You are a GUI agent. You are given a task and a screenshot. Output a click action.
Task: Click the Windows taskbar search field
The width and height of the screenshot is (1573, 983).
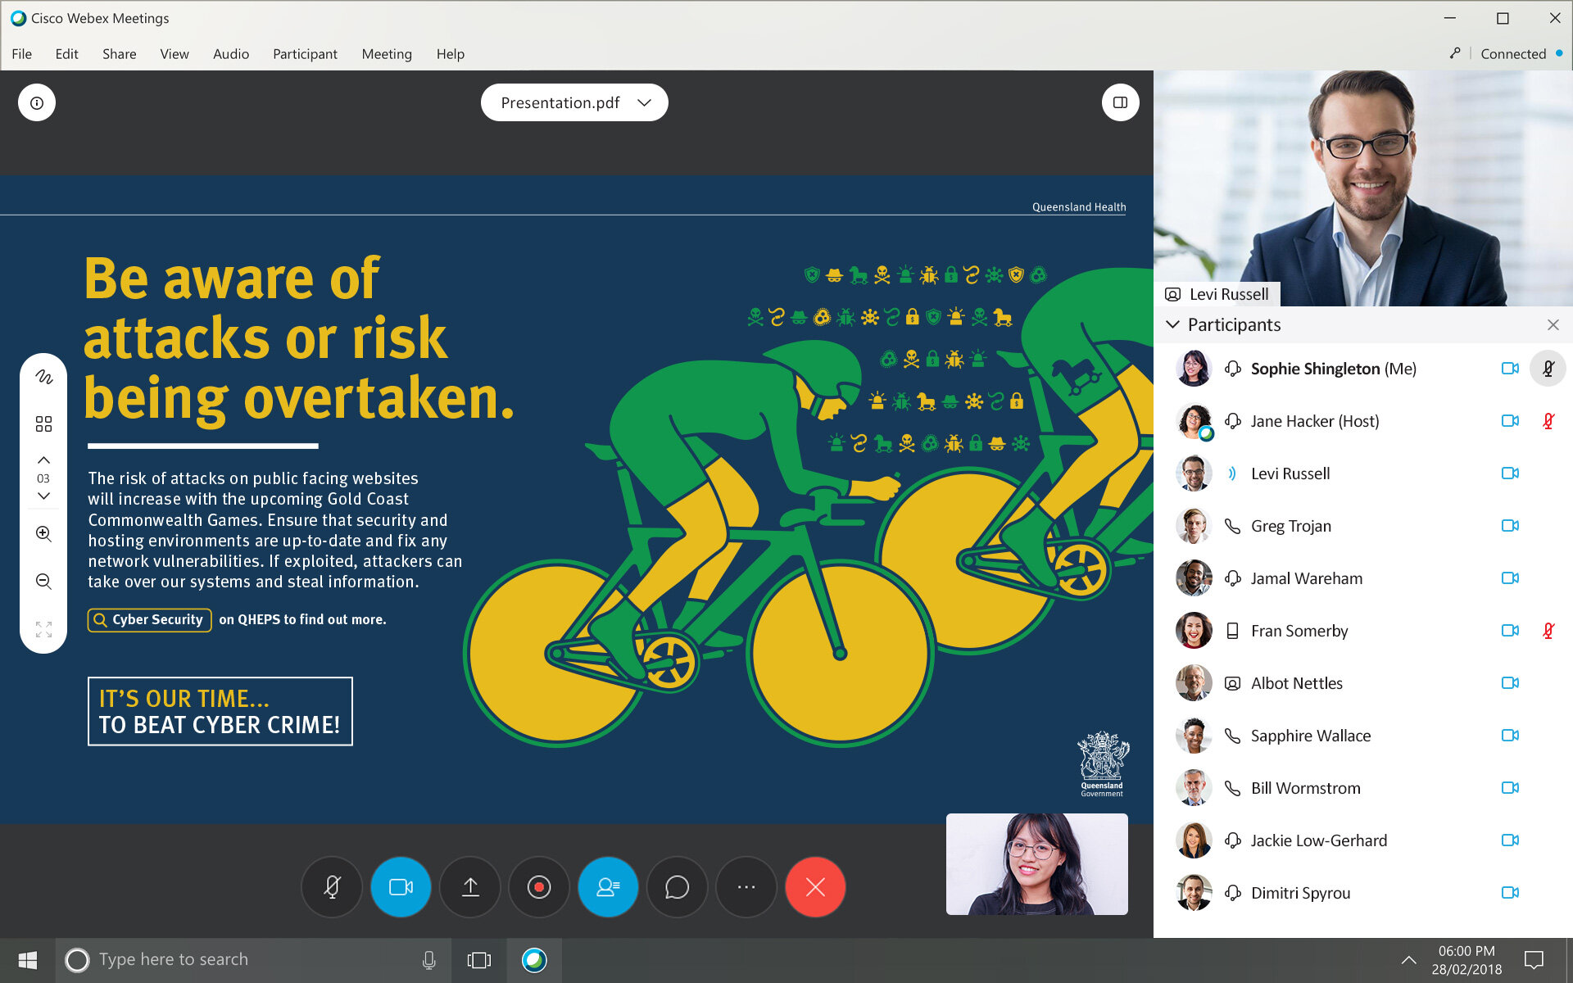pyautogui.click(x=246, y=959)
